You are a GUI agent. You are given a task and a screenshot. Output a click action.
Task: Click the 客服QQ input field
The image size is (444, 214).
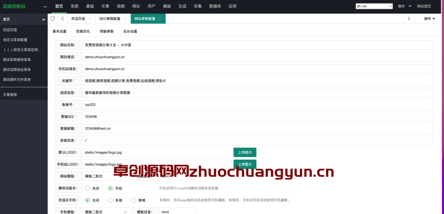click(x=258, y=116)
